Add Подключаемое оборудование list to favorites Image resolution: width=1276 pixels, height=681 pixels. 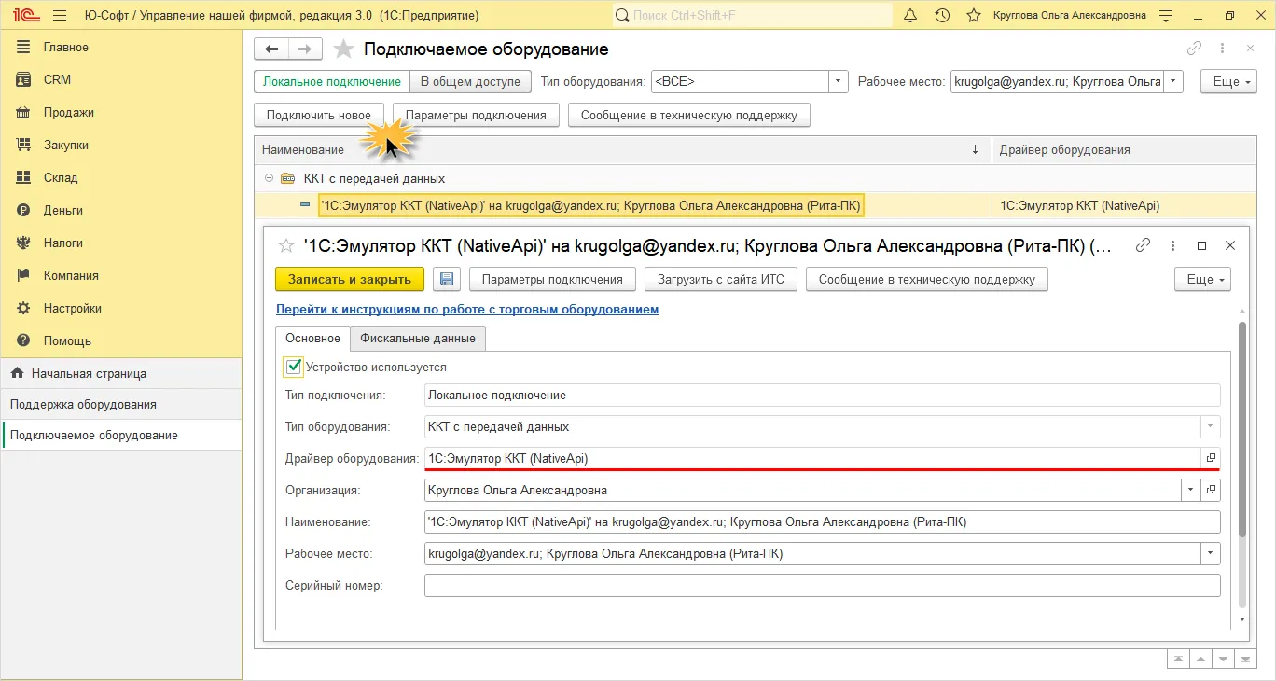click(344, 49)
